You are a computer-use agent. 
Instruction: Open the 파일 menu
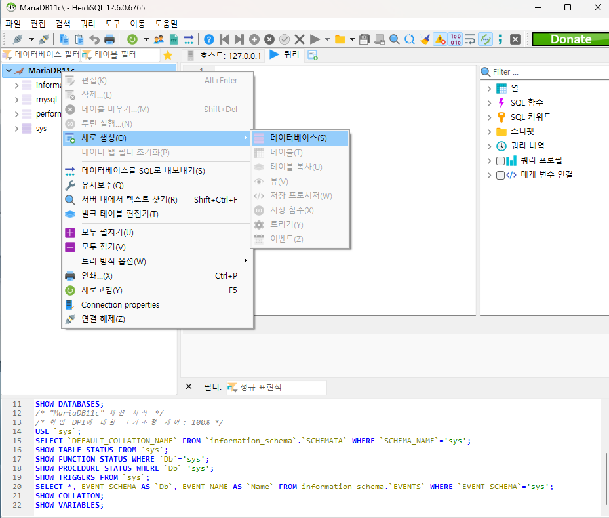pyautogui.click(x=13, y=24)
